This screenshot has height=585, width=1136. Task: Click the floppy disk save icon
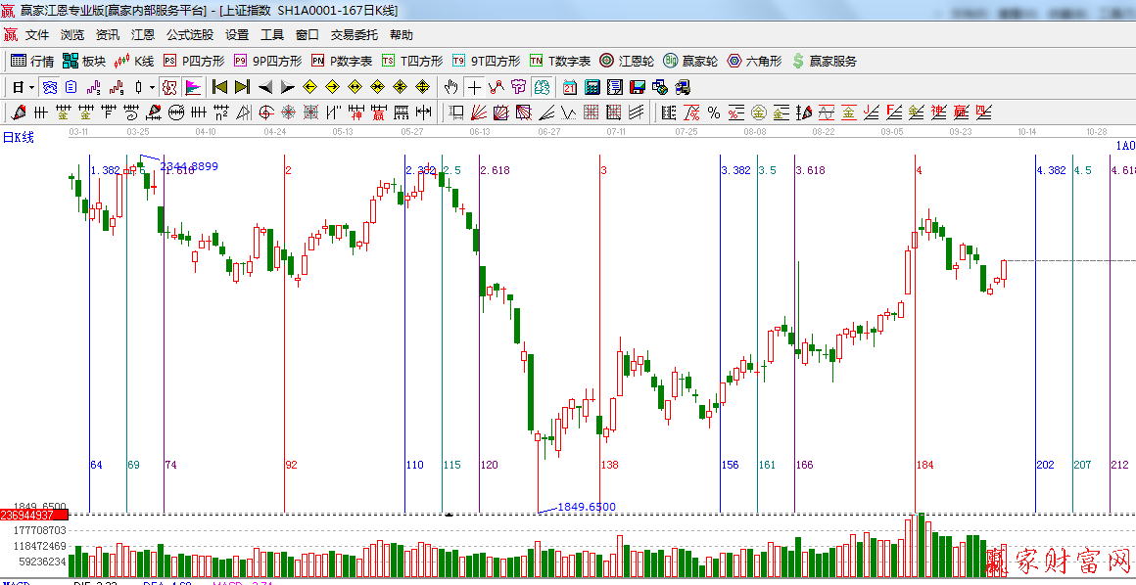pyautogui.click(x=638, y=87)
